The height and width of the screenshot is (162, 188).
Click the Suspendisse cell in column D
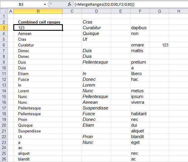96,108
